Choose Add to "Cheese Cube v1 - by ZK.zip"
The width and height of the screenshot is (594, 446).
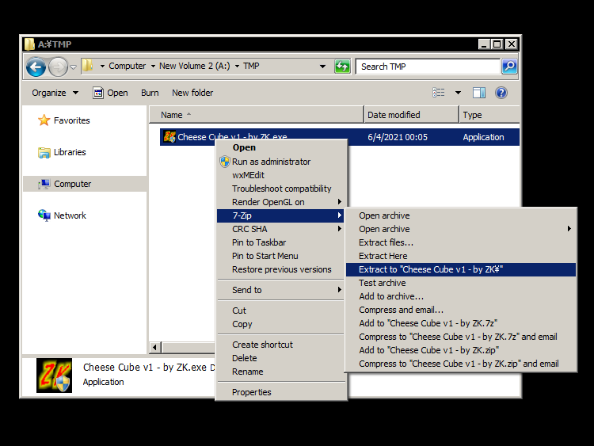click(461, 350)
